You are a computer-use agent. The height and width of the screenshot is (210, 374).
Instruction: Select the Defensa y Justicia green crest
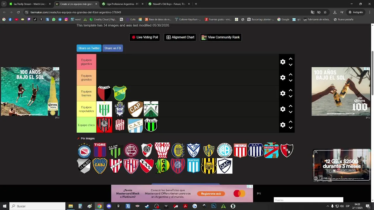click(120, 93)
